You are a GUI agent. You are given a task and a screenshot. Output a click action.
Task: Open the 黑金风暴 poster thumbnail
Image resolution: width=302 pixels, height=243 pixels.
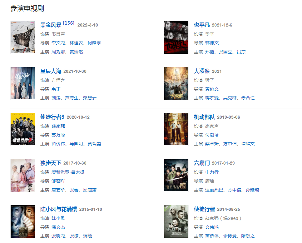pos(22,37)
